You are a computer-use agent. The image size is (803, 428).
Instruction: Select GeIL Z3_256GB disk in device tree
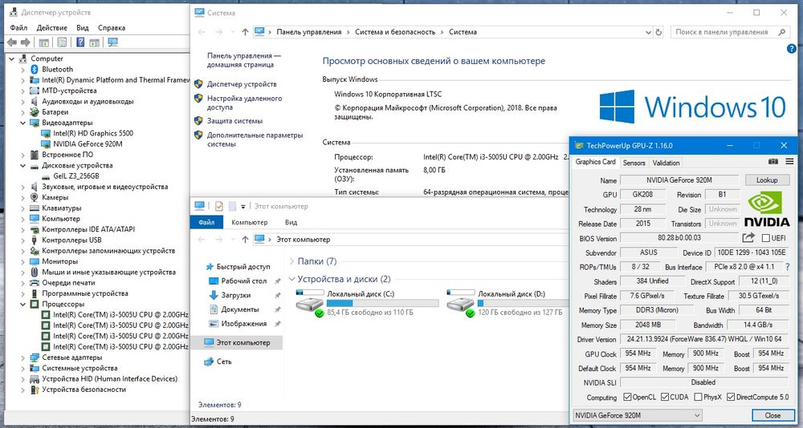[75, 176]
